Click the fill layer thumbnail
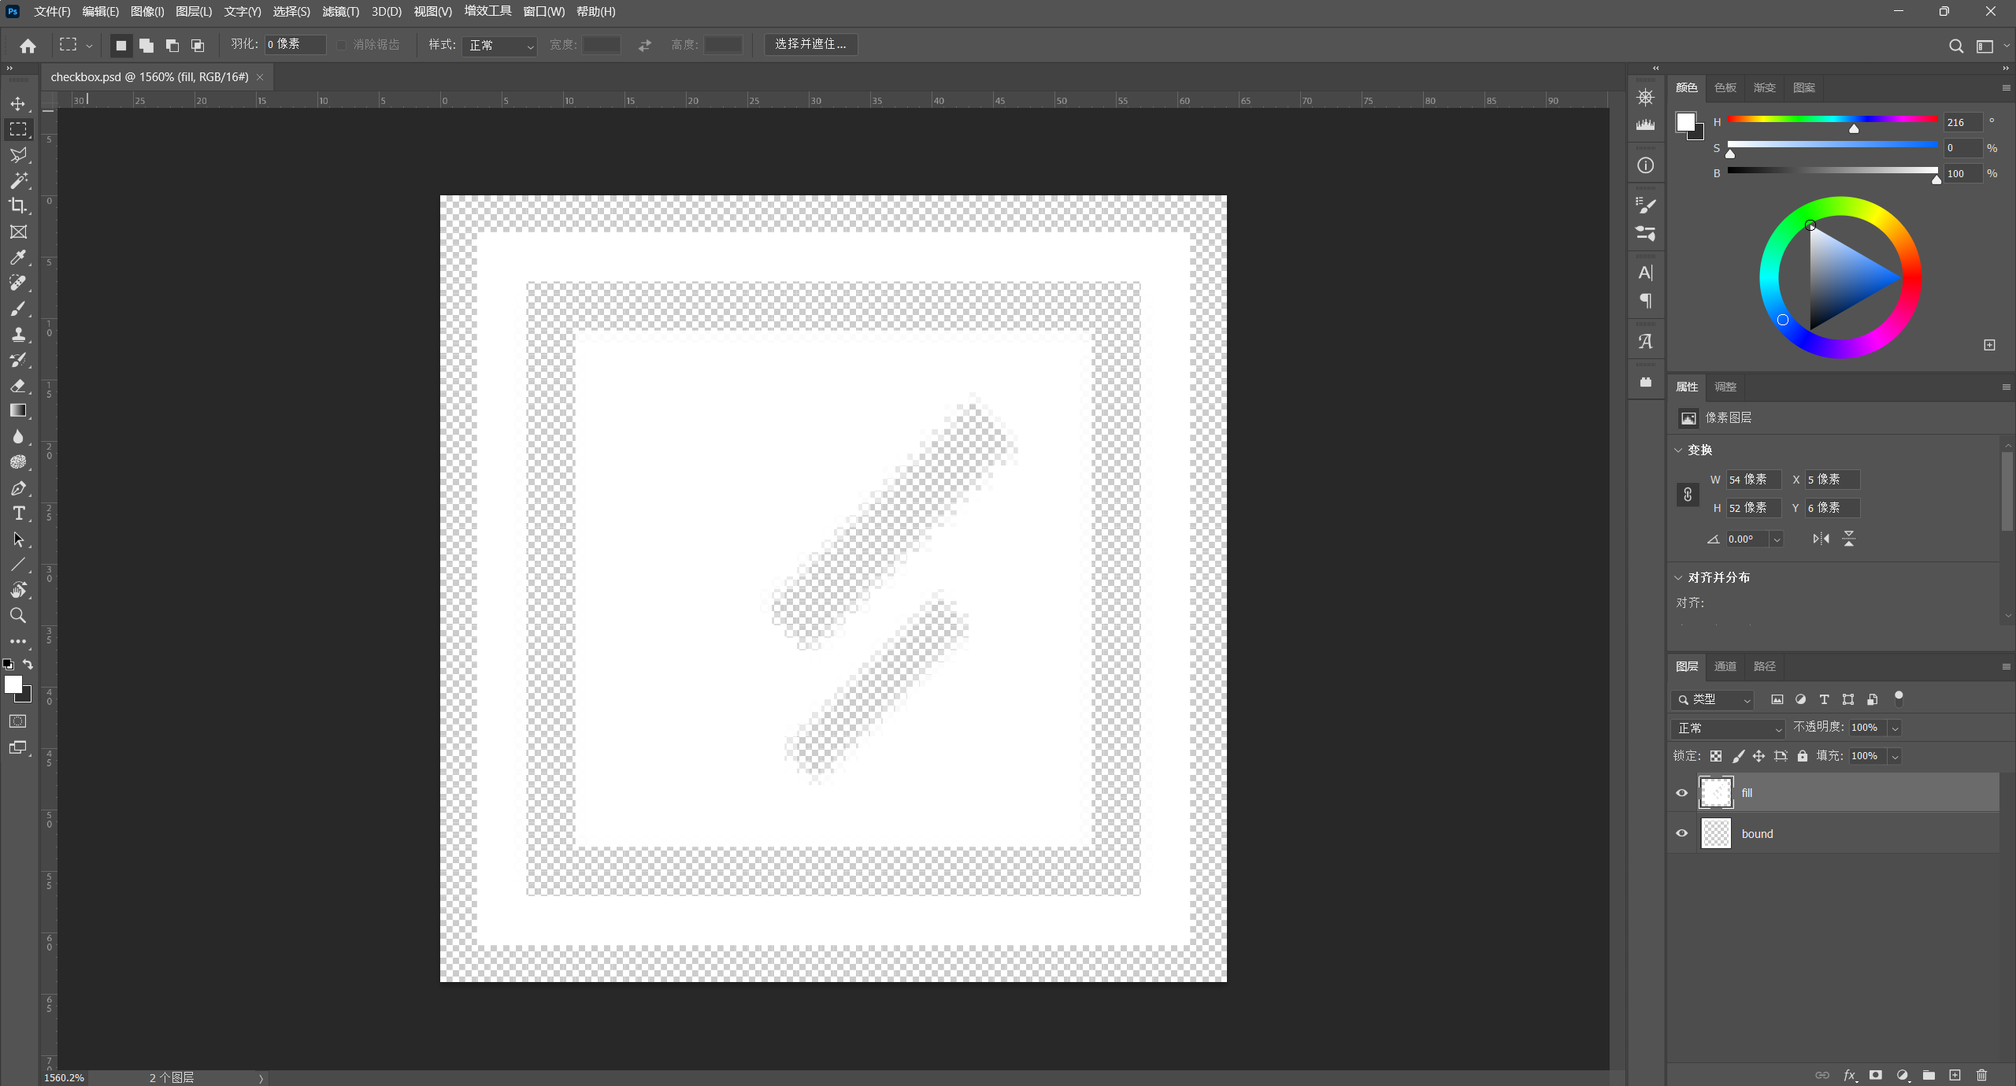The width and height of the screenshot is (2016, 1086). click(1716, 792)
